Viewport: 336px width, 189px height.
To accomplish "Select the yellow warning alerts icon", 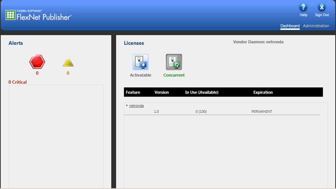I will pyautogui.click(x=68, y=62).
